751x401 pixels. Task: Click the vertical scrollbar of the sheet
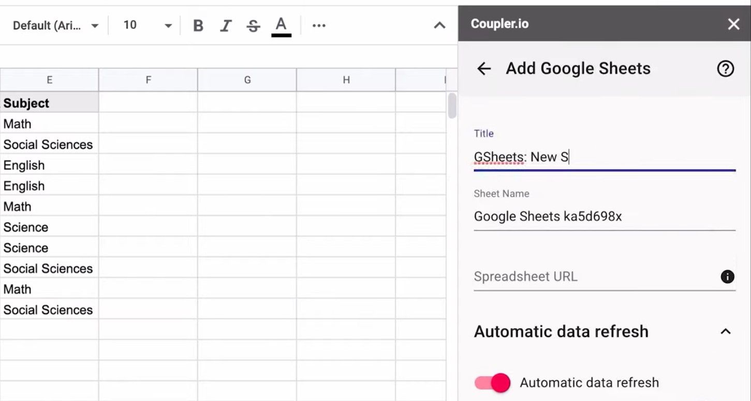point(452,105)
